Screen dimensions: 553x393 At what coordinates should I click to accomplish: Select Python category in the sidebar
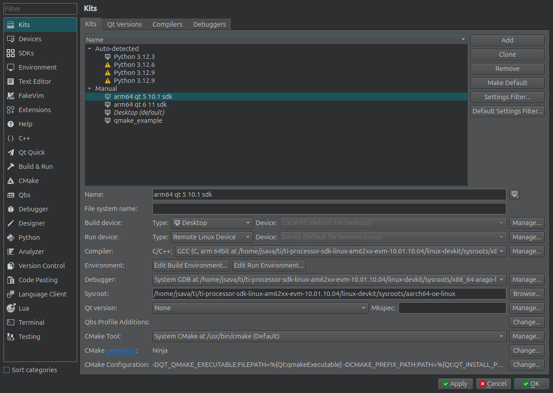coord(40,237)
